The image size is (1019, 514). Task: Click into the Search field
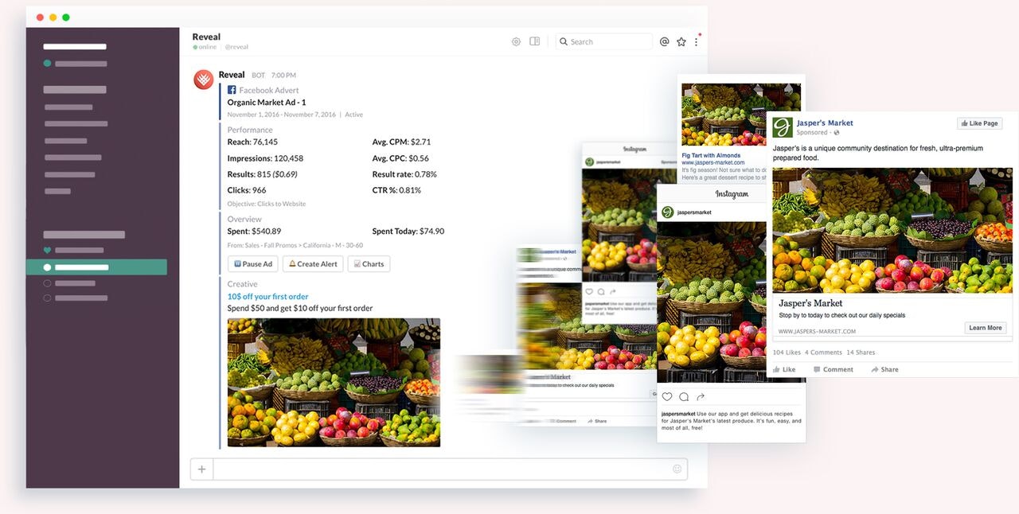pos(604,41)
